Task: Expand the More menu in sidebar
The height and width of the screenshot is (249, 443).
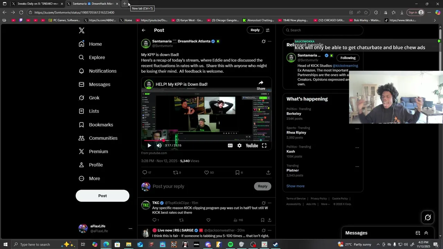Action: 89,178
